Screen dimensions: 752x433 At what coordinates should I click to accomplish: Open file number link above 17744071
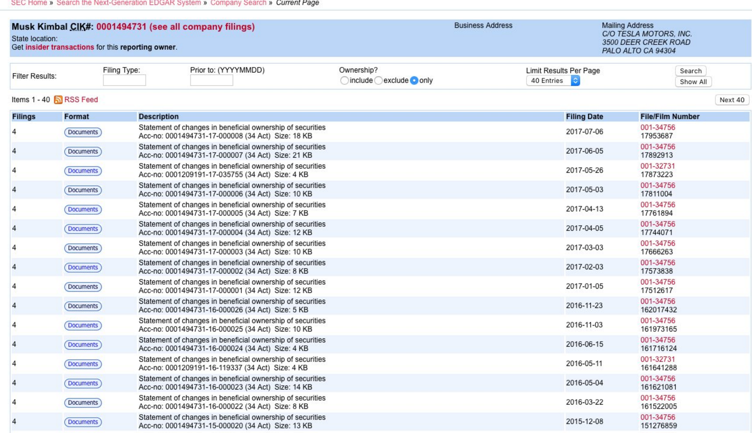[658, 224]
